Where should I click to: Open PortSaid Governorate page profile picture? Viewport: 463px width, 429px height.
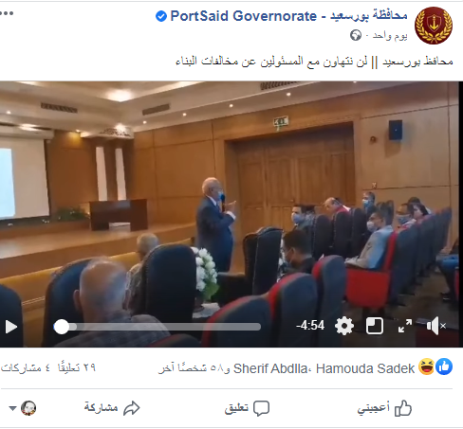click(434, 26)
